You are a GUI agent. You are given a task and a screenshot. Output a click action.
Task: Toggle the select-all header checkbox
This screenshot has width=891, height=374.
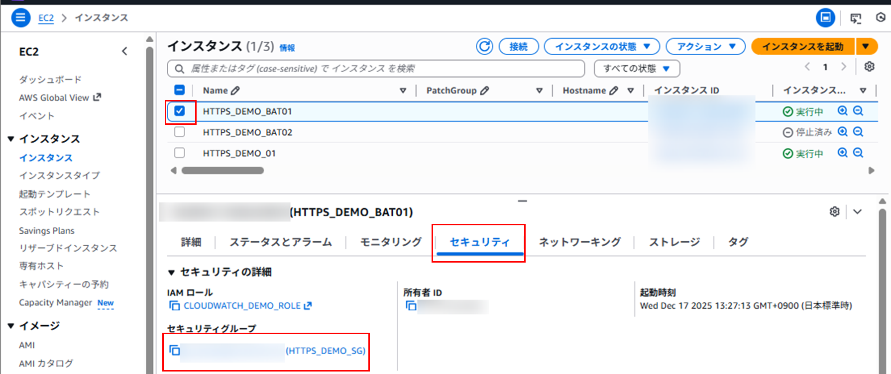point(180,90)
